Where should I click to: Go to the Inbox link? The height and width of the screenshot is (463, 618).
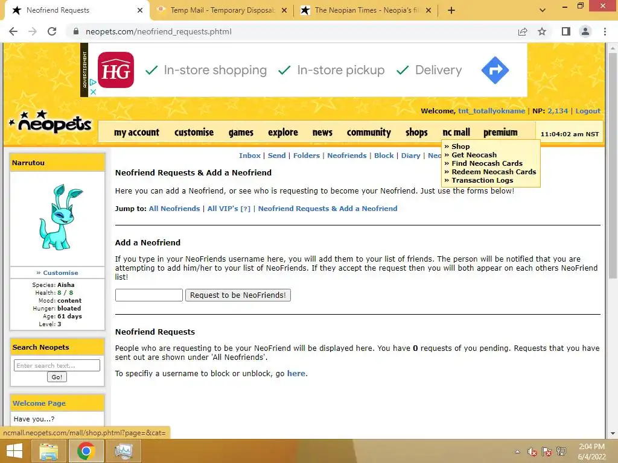(249, 156)
